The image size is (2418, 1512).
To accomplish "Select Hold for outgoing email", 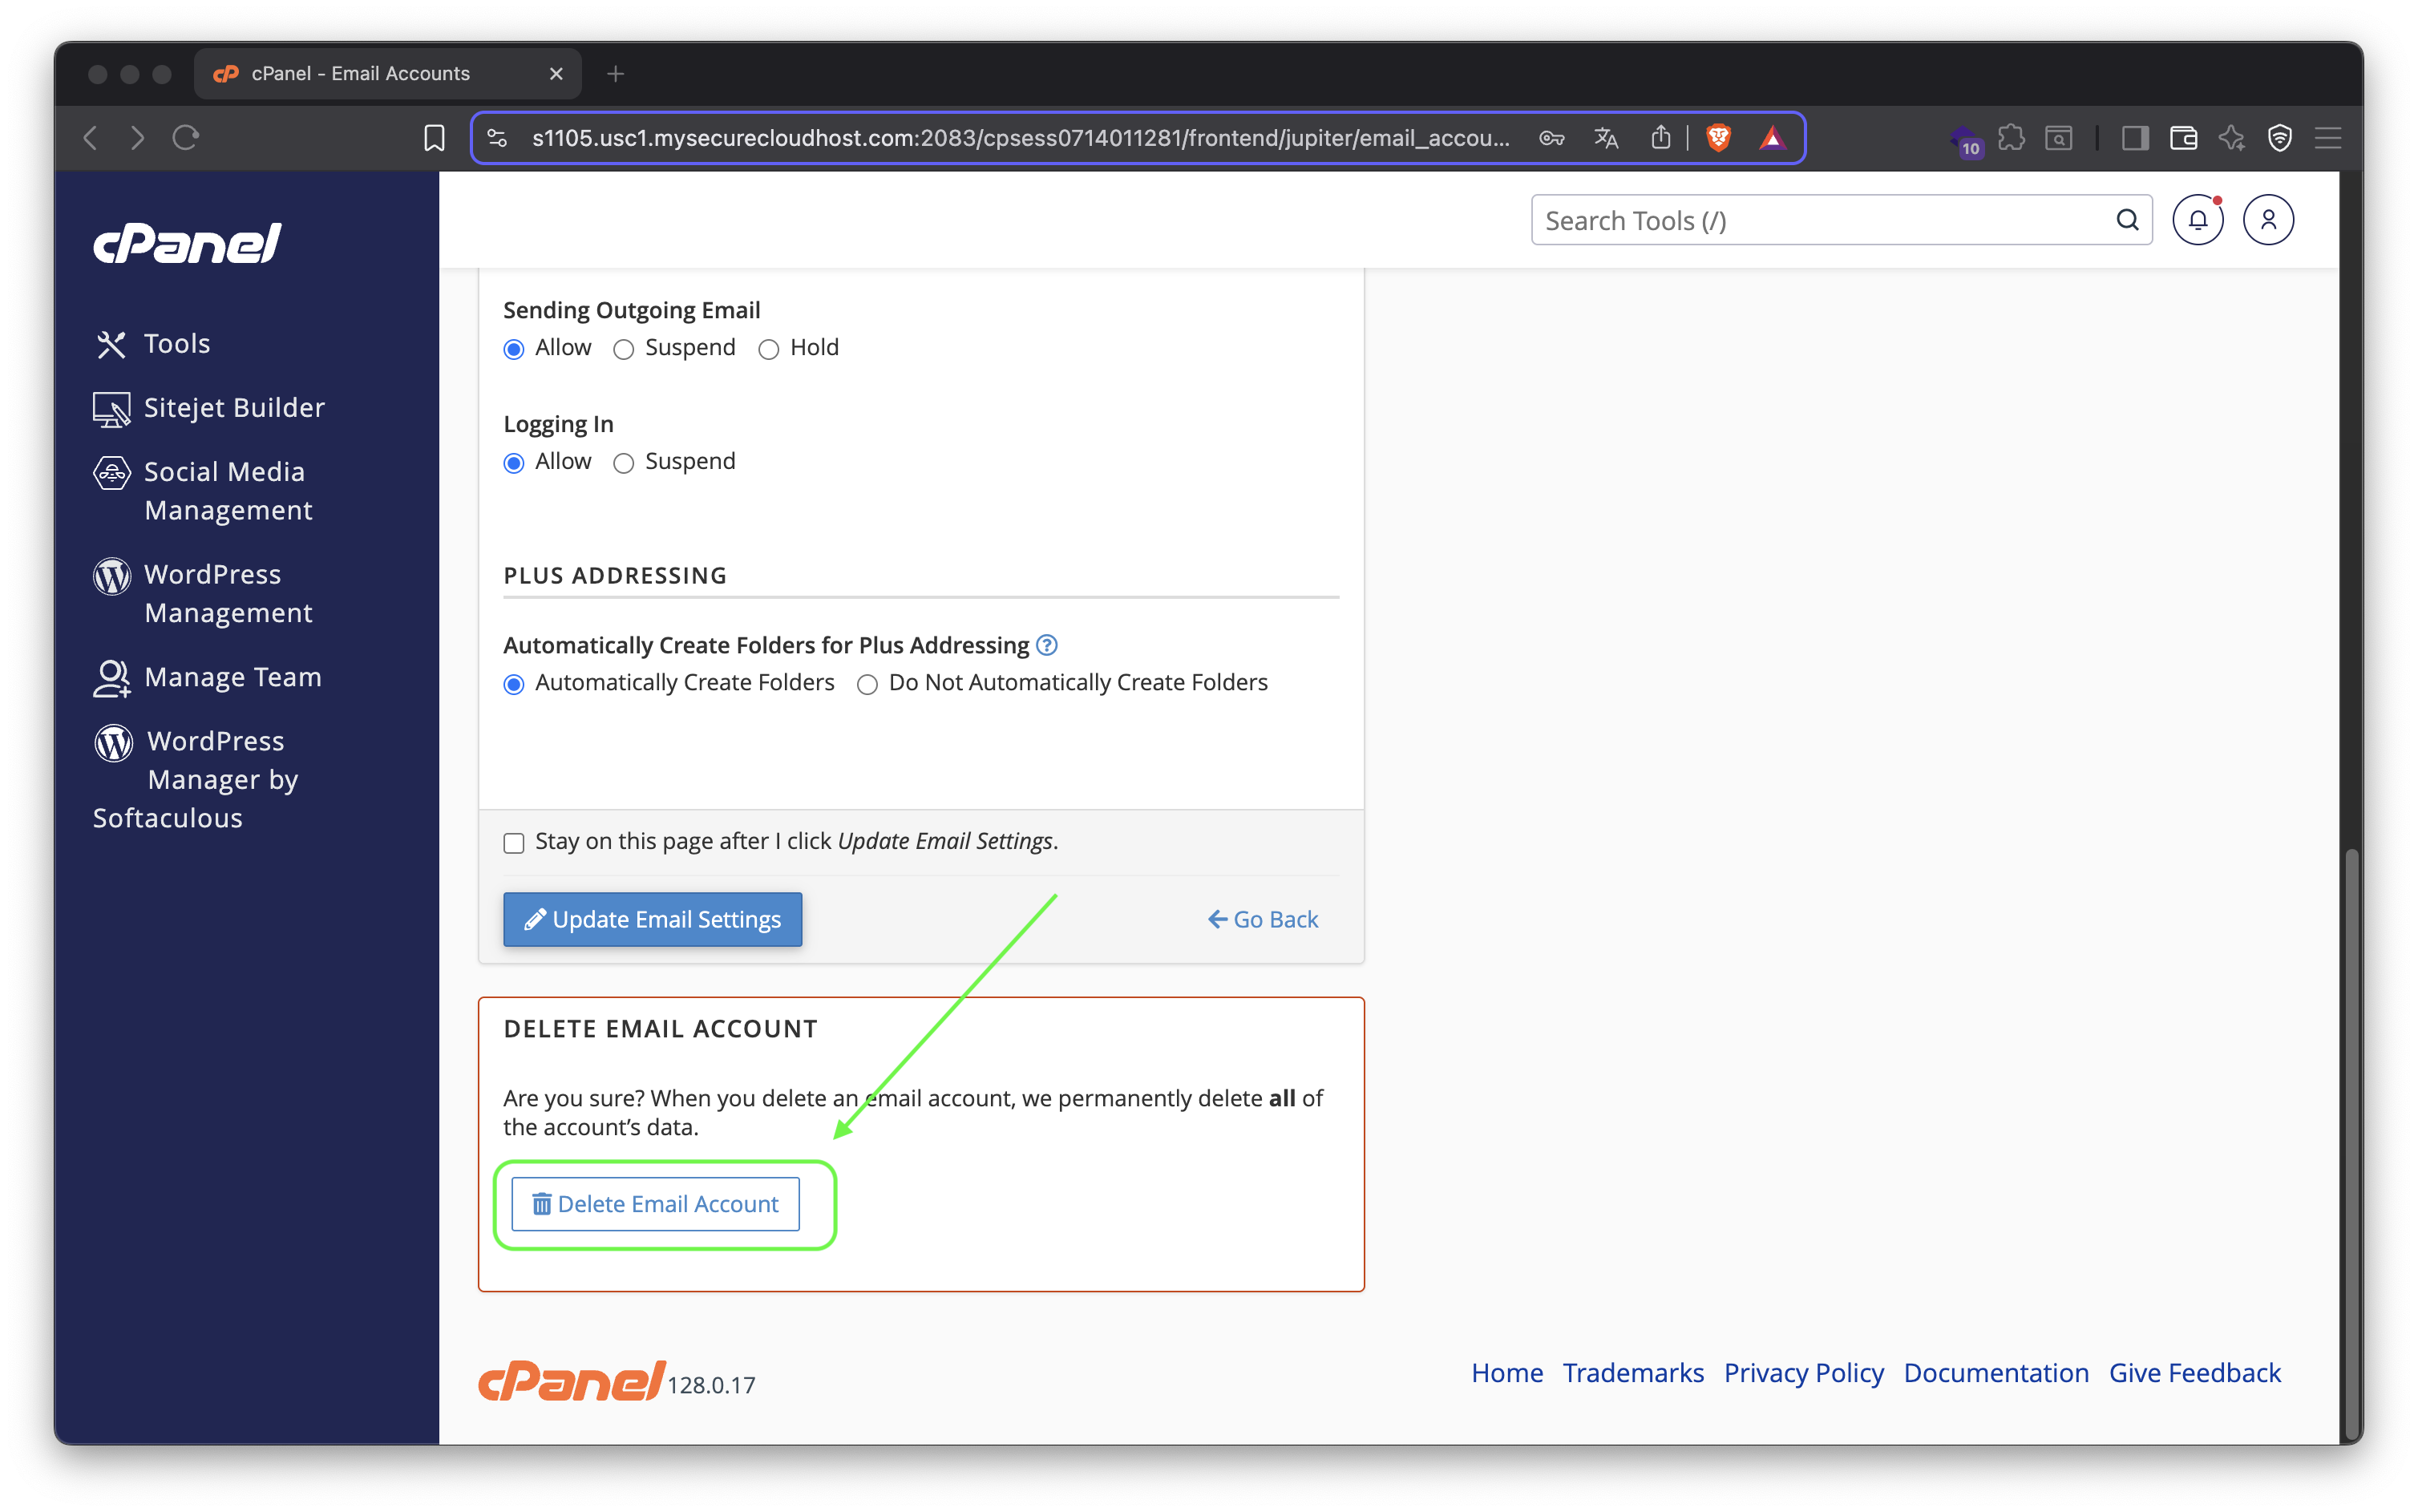I will click(768, 349).
